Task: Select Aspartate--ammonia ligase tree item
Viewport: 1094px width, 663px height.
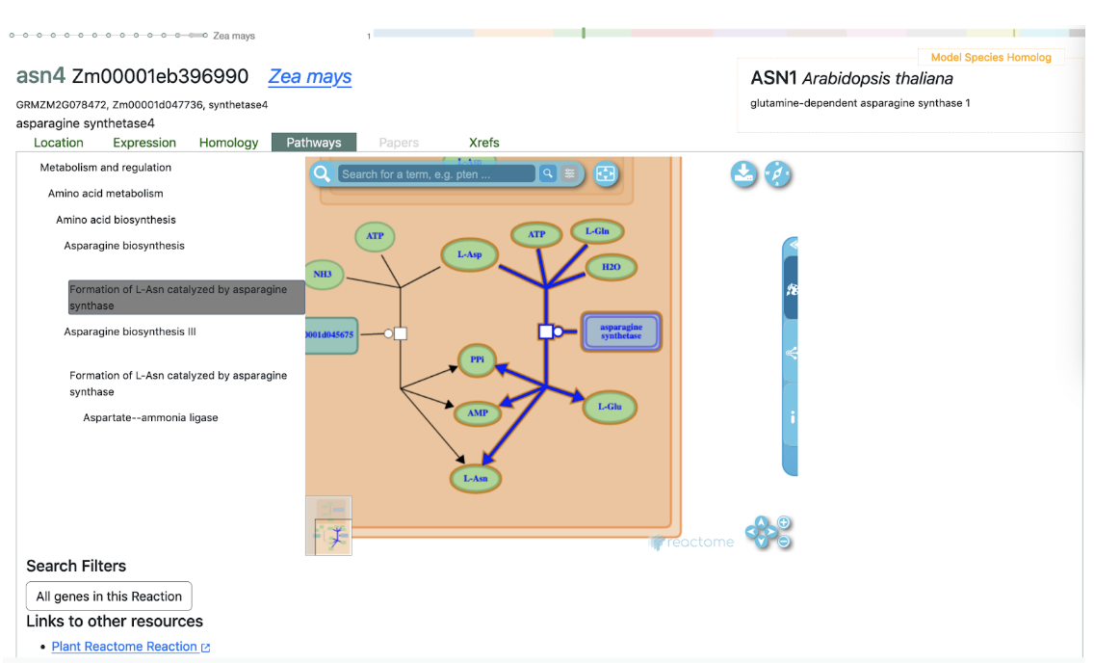Action: click(150, 418)
